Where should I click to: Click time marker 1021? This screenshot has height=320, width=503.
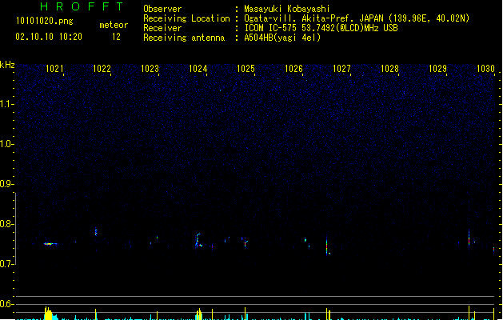click(x=54, y=69)
